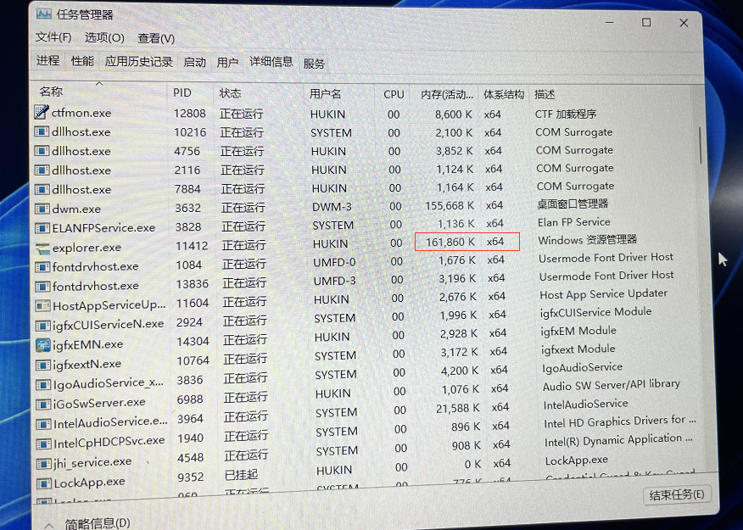Viewport: 743px width, 530px height.
Task: Click the ELANFPService.exe process icon
Action: [x=42, y=228]
